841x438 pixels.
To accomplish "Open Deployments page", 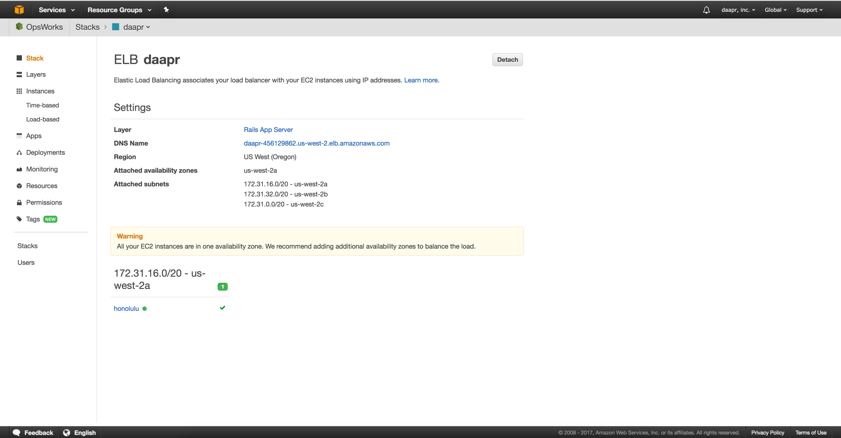I will click(45, 153).
